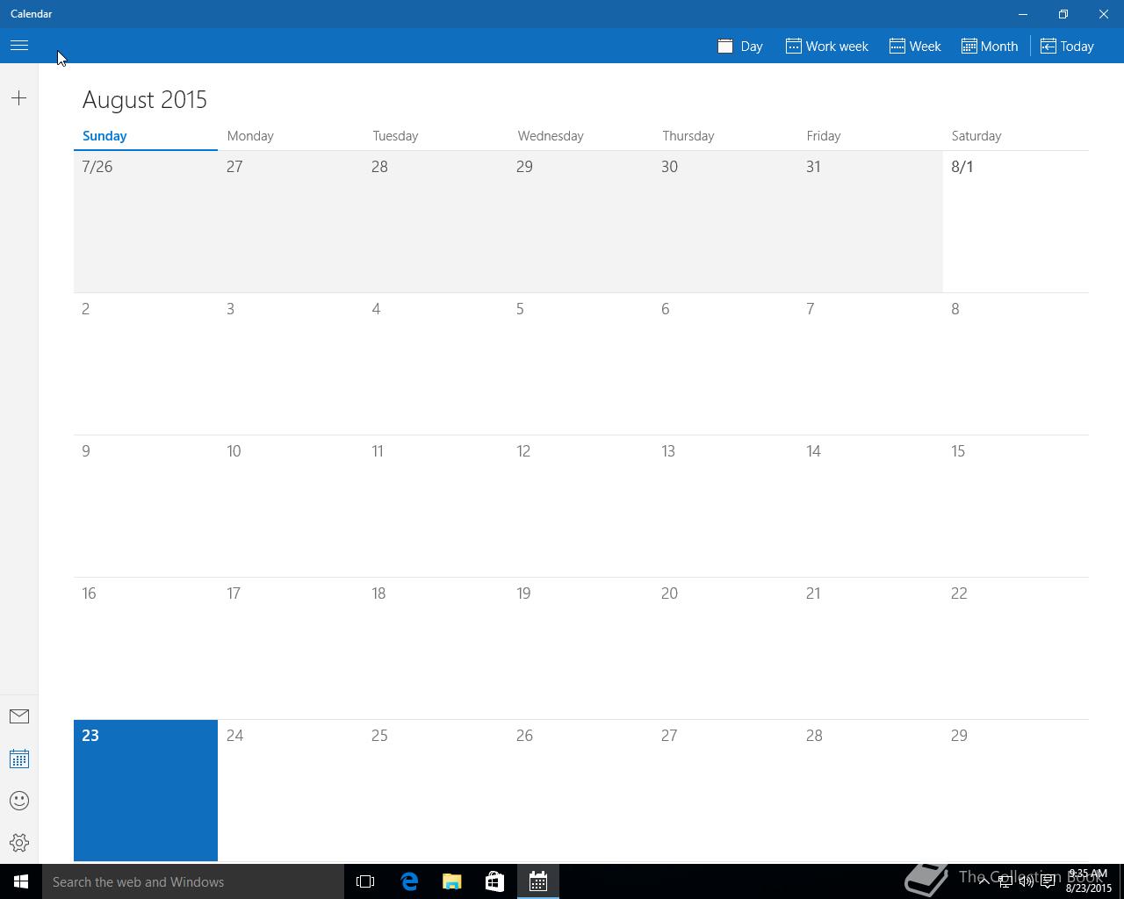Open Action Center notifications icon
The height and width of the screenshot is (899, 1124).
(x=1048, y=881)
